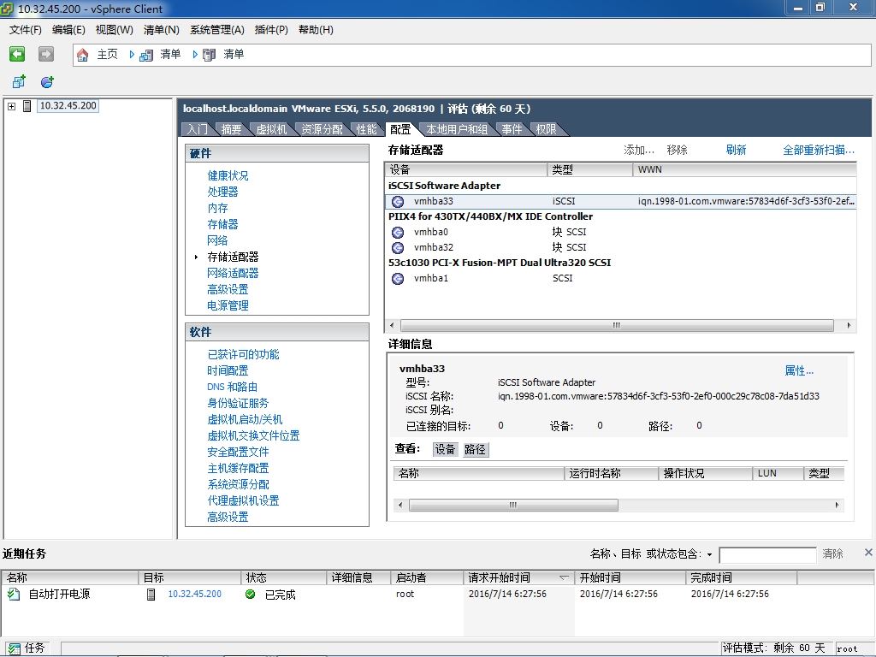Open the 网络适配器 hardware link
Screen dimensions: 876x657
[233, 273]
